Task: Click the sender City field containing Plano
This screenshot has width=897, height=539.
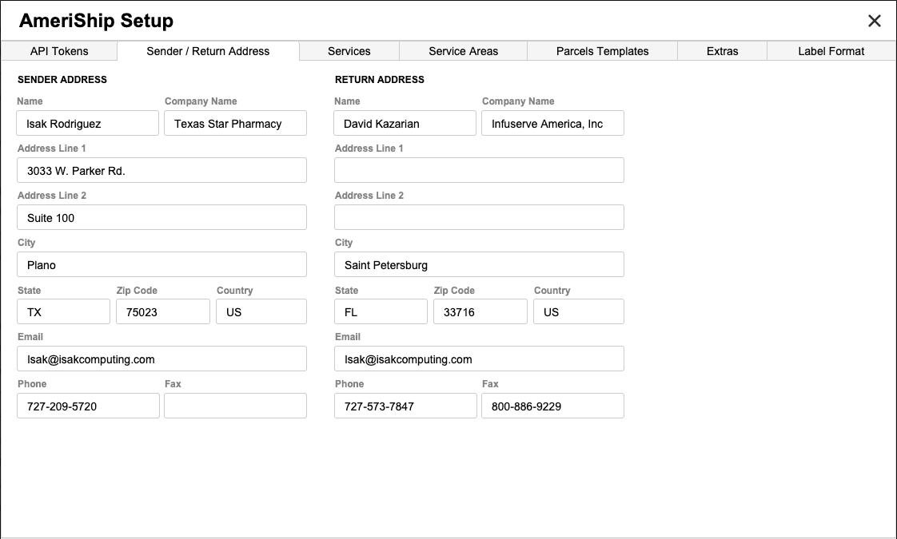Action: 161,265
